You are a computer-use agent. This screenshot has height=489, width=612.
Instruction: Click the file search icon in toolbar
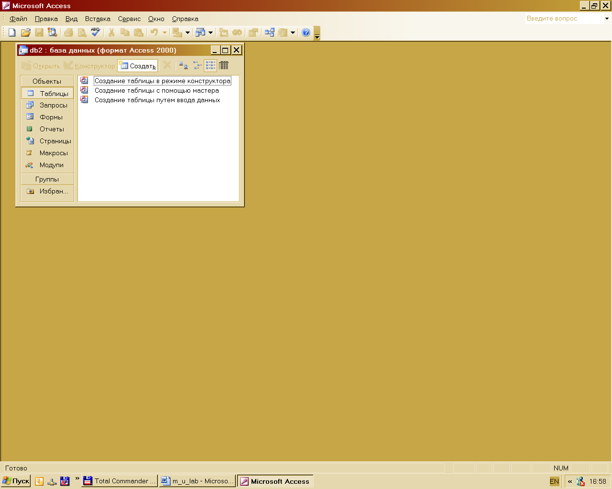click(x=53, y=32)
